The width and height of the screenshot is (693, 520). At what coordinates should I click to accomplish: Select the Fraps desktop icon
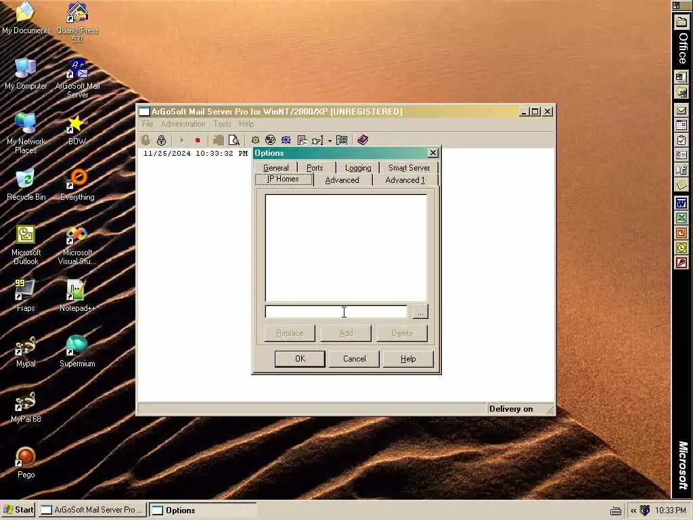pos(26,296)
